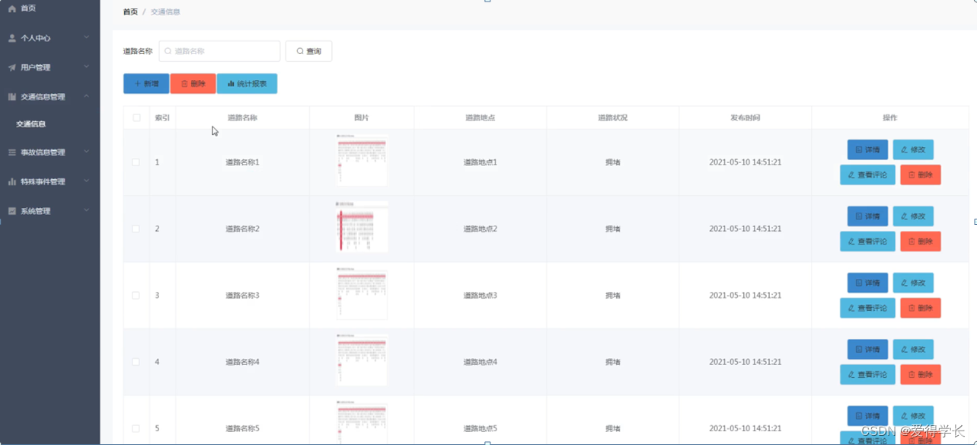
Task: Click the home icon beside 首页 in sidebar
Action: tap(12, 8)
